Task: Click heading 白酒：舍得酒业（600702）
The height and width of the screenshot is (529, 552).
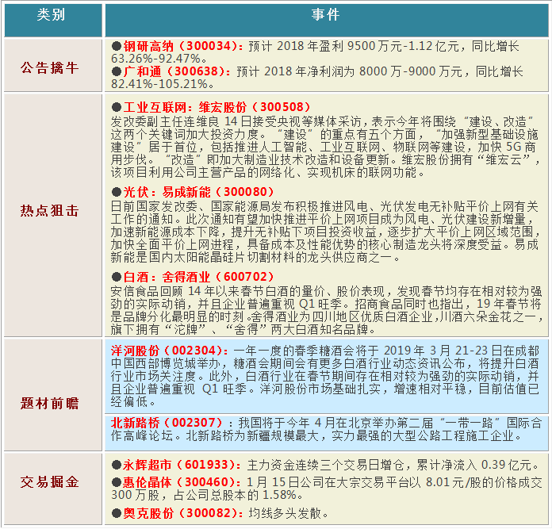Action: (198, 277)
